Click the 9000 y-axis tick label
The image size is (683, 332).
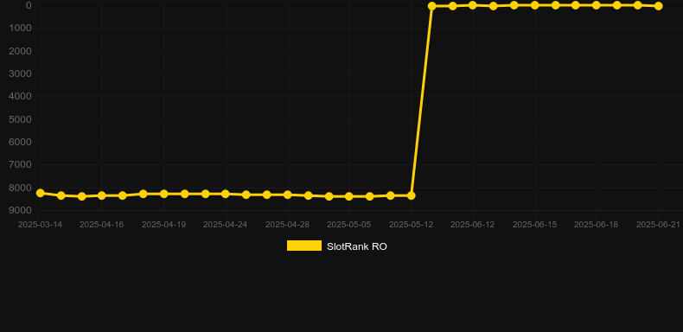click(21, 210)
